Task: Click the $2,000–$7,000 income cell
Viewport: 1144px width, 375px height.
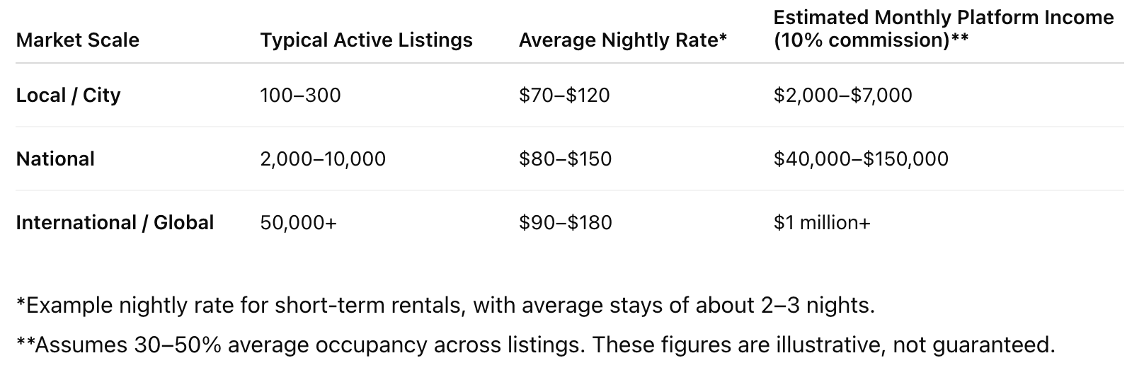Action: pyautogui.click(x=842, y=95)
